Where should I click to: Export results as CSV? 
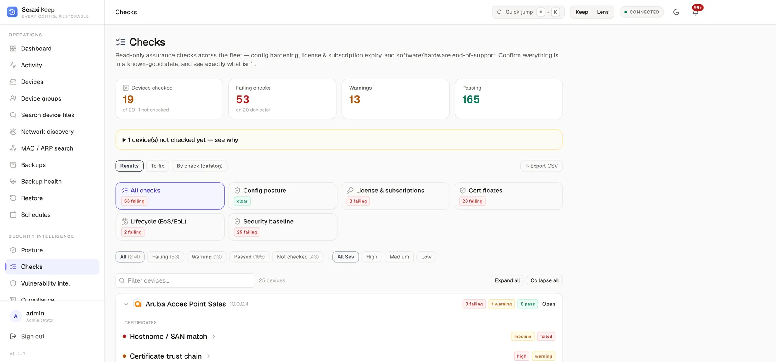point(541,166)
